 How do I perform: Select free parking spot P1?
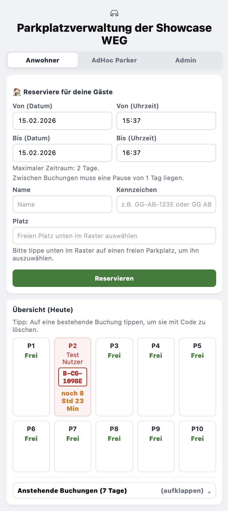tap(31, 377)
